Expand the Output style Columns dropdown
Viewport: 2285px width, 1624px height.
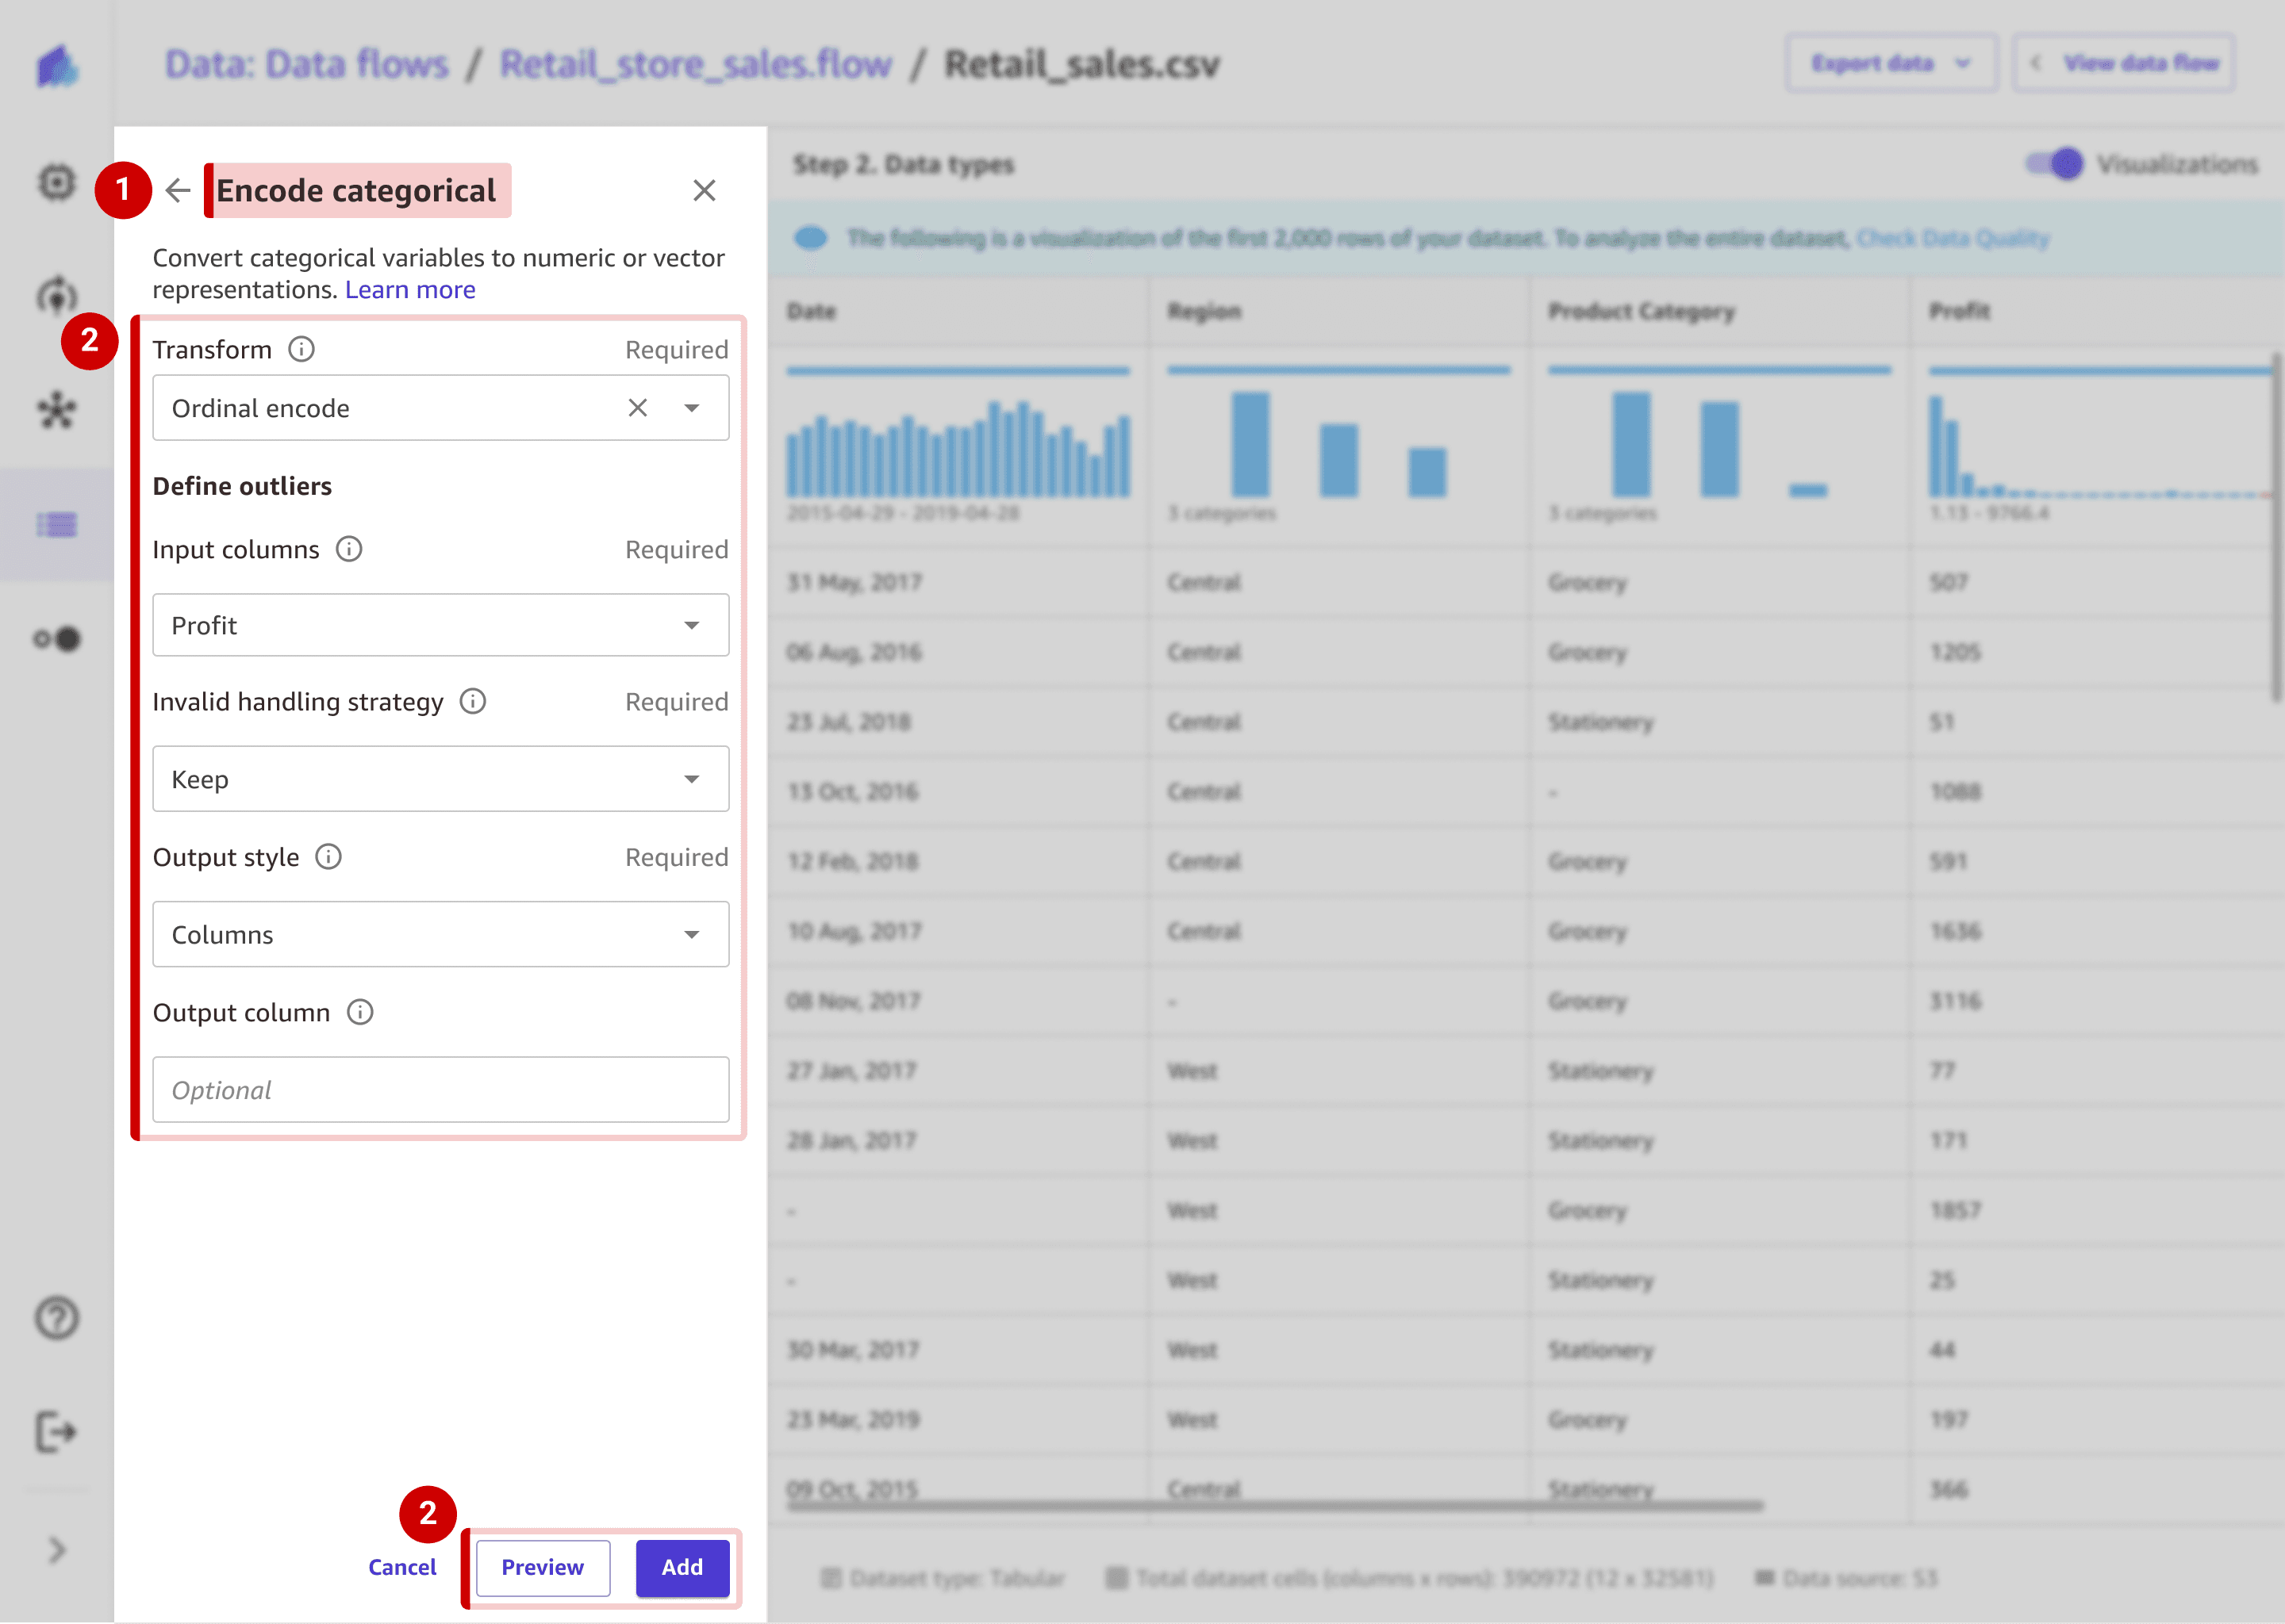pos(691,934)
